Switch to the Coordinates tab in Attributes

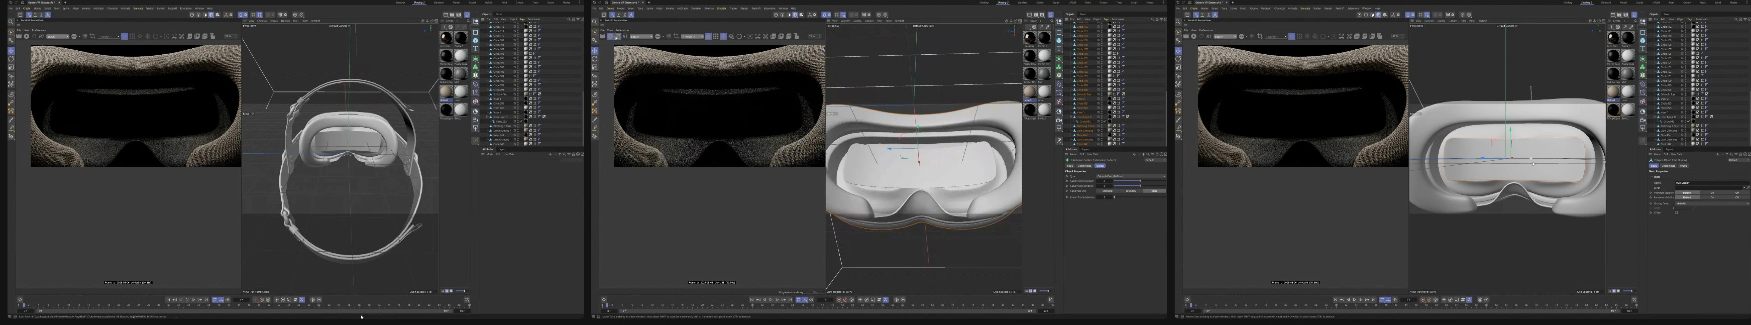click(x=1085, y=166)
